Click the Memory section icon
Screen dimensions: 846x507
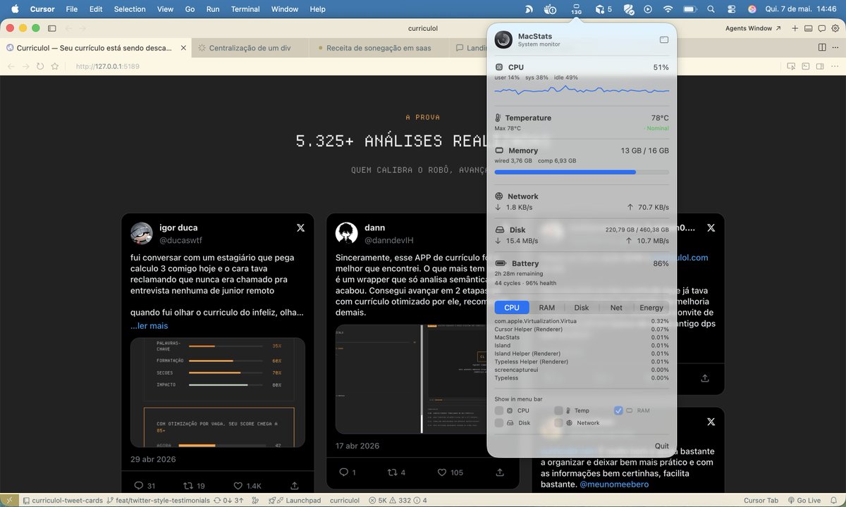point(499,151)
